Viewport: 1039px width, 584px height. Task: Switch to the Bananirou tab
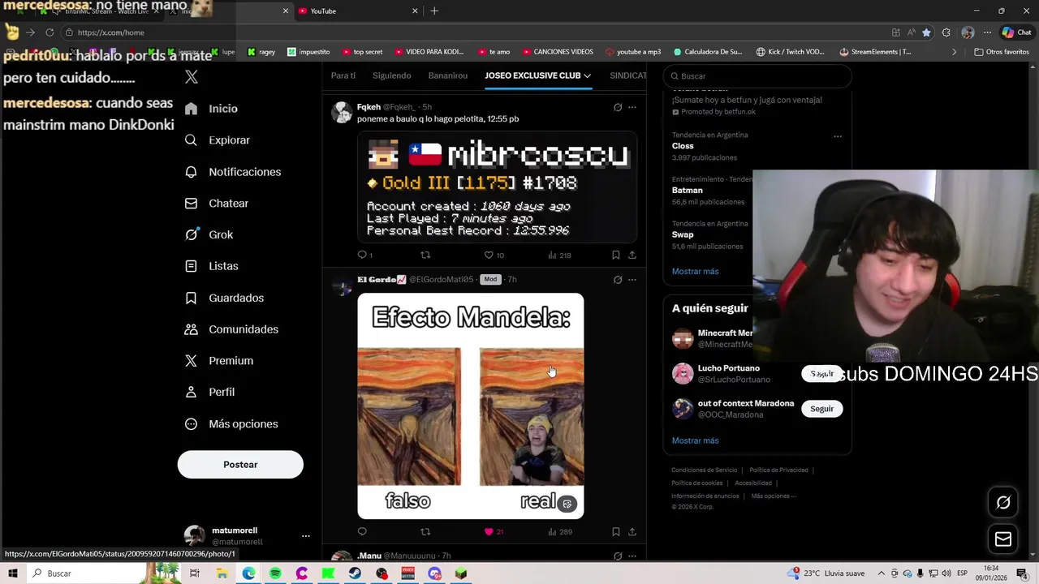point(448,75)
